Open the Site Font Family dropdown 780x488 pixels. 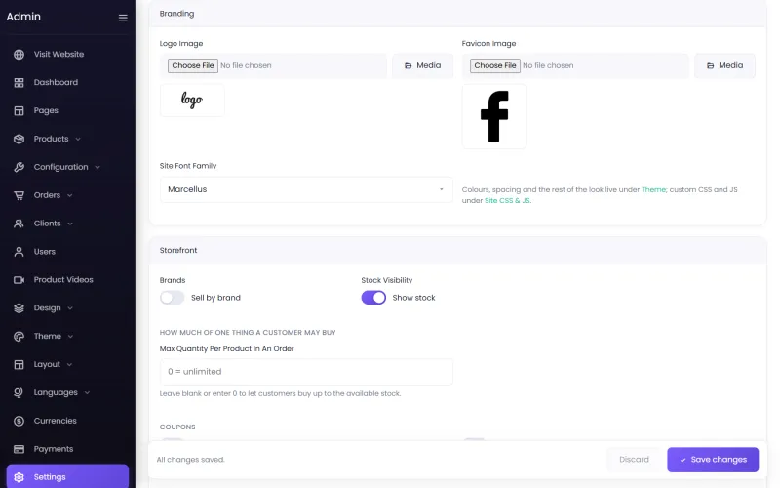click(x=306, y=189)
